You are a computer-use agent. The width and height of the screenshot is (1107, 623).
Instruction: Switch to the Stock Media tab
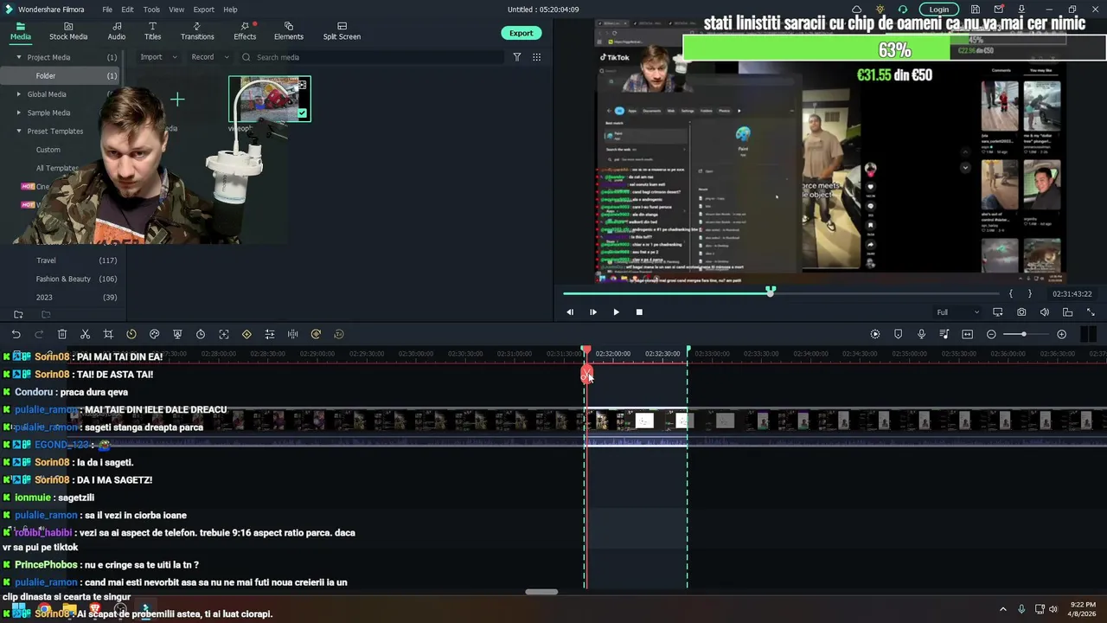(x=68, y=31)
